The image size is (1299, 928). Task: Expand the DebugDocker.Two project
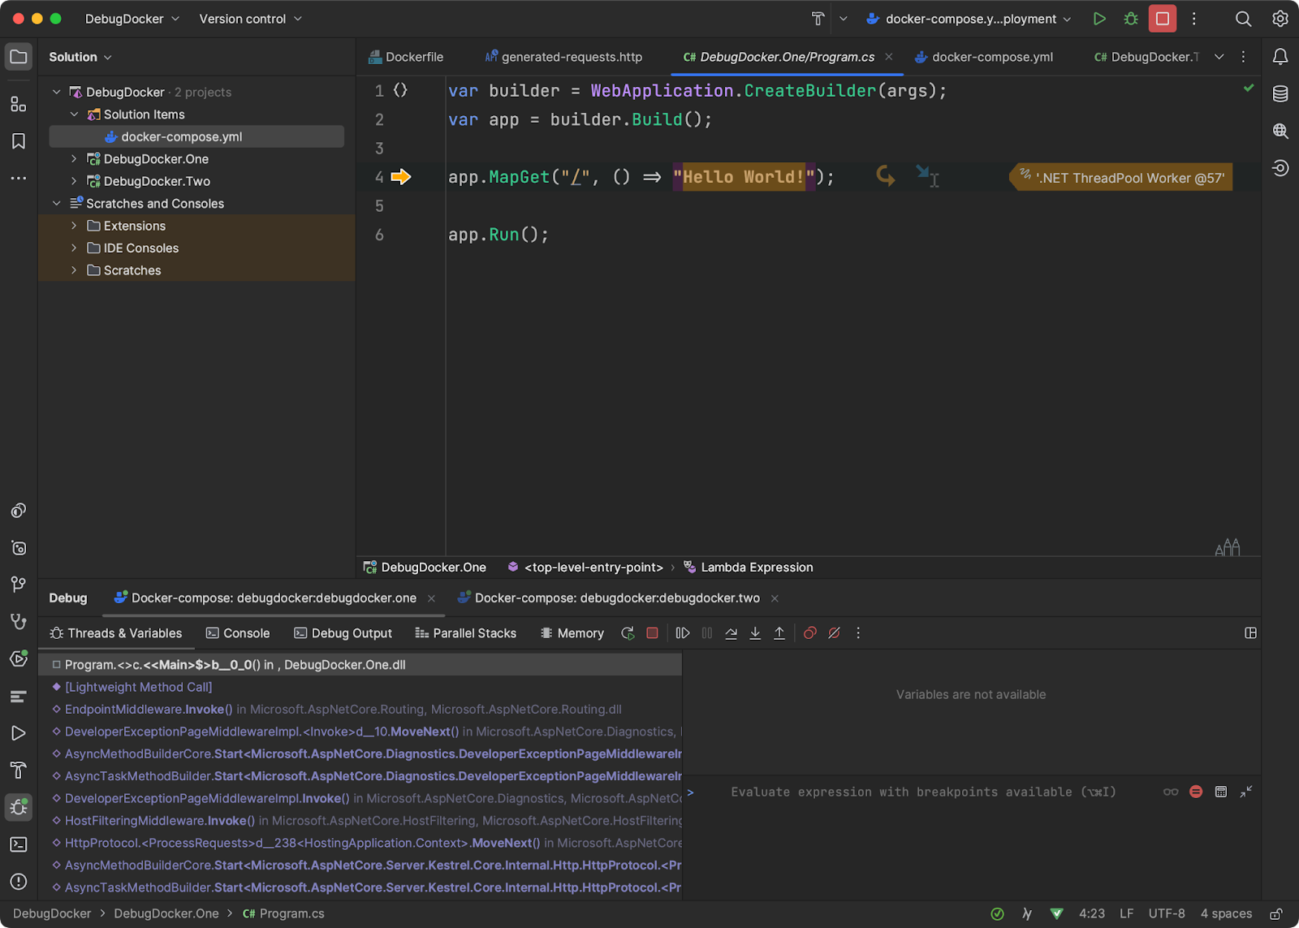(74, 181)
